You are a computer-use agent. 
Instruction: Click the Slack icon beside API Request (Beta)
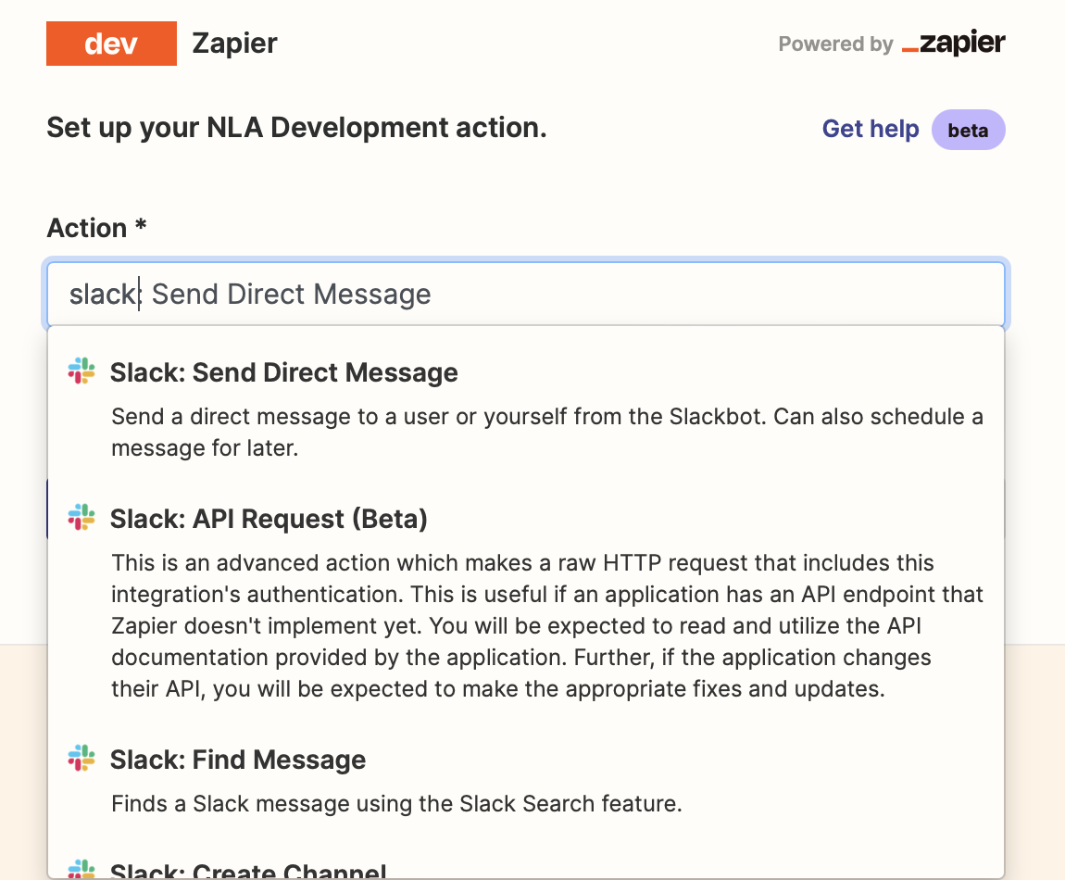coord(81,517)
